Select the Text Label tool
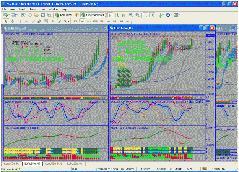The height and width of the screenshot is (172, 239). point(59,21)
